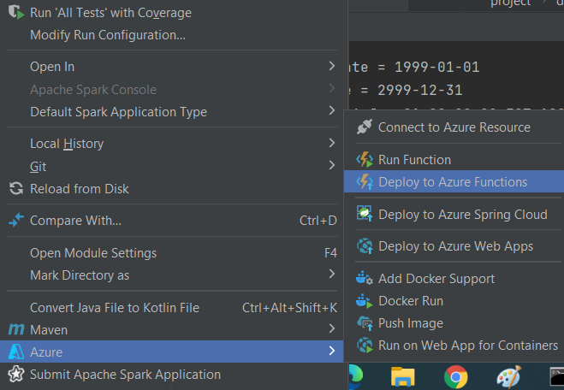Open Microsoft Edge from the taskbar
The height and width of the screenshot is (390, 564).
click(356, 376)
